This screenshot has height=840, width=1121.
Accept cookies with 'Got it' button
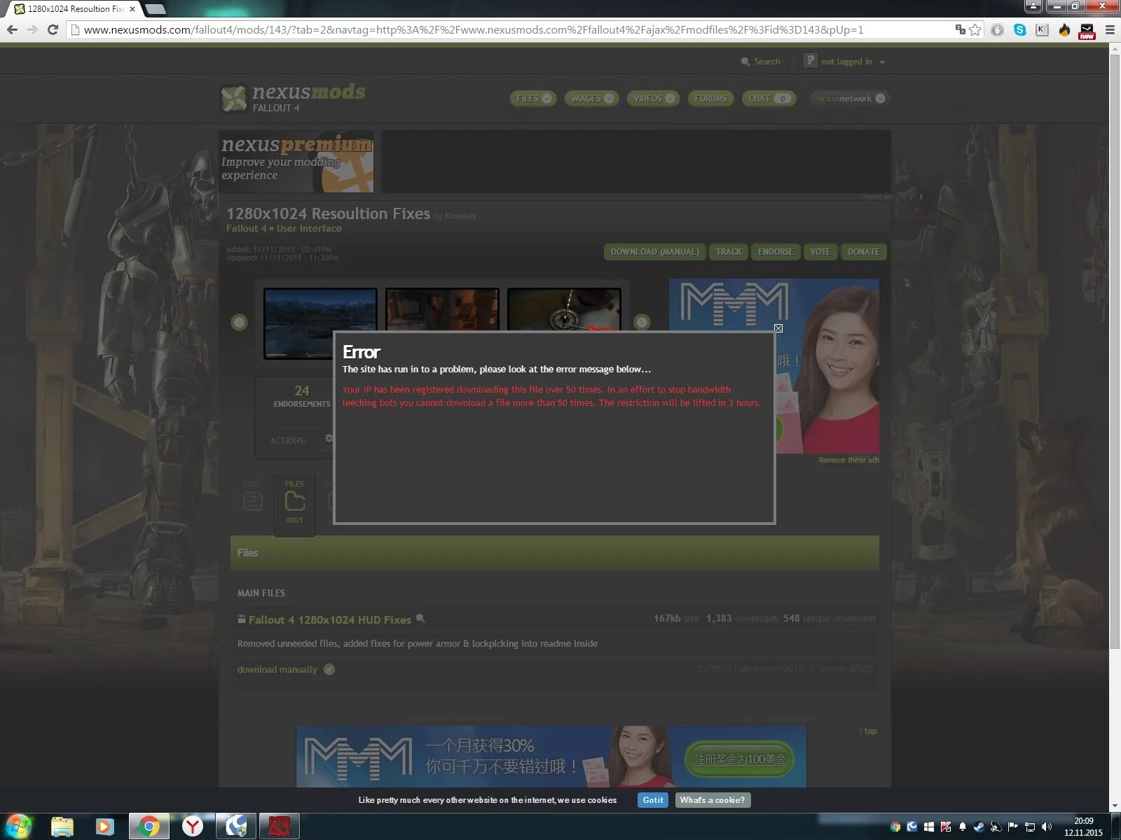[x=653, y=800]
